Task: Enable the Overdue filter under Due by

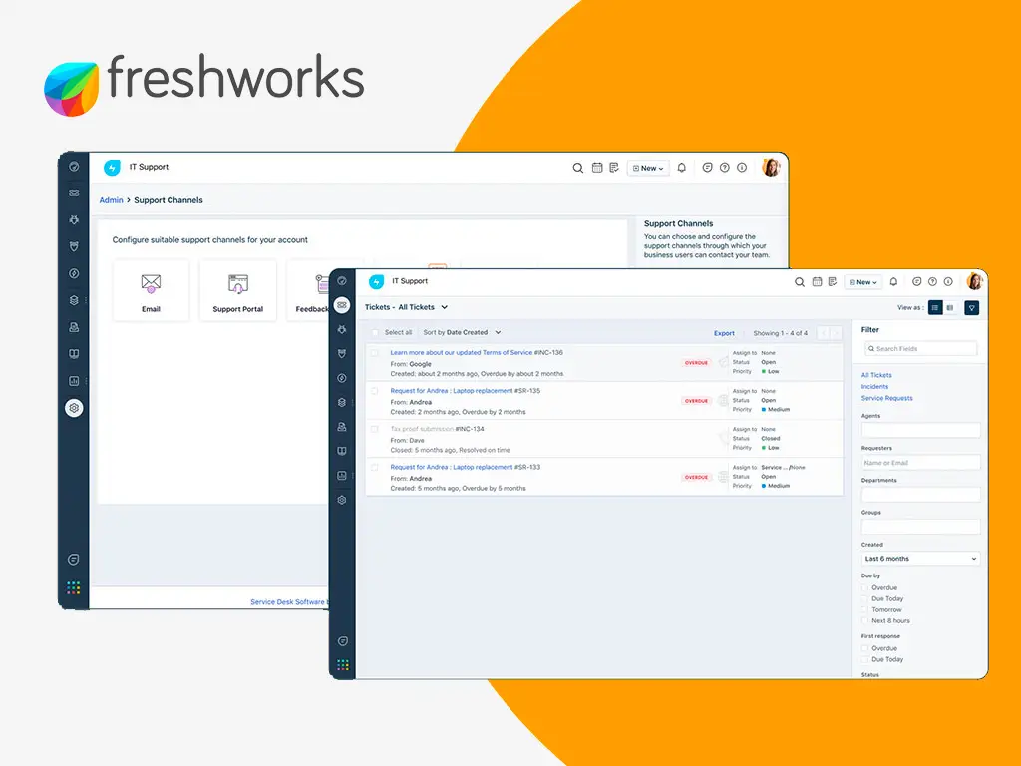Action: [x=863, y=587]
